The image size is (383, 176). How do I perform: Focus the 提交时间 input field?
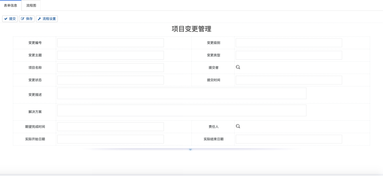289,80
